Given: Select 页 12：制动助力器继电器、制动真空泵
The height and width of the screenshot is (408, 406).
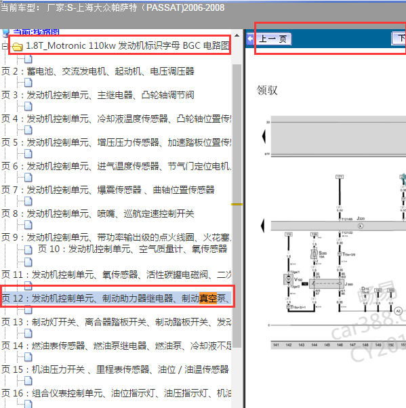Looking at the screenshot, I should click(117, 298).
